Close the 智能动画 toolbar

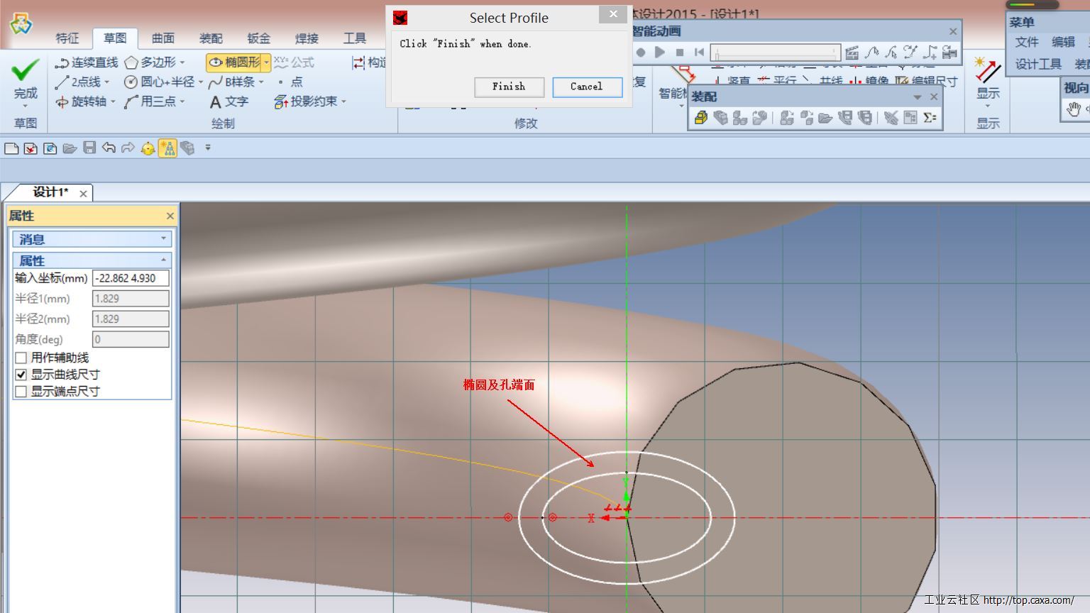coord(953,31)
